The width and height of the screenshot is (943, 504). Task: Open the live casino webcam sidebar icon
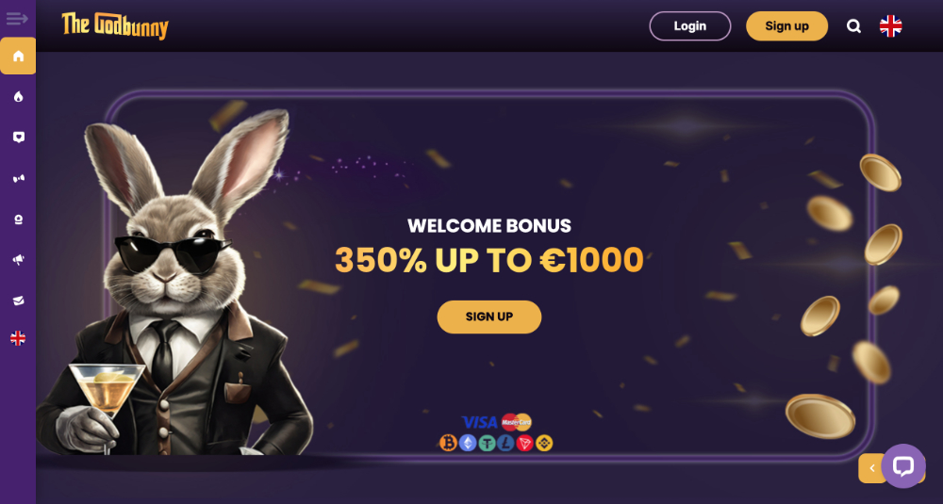[x=18, y=219]
